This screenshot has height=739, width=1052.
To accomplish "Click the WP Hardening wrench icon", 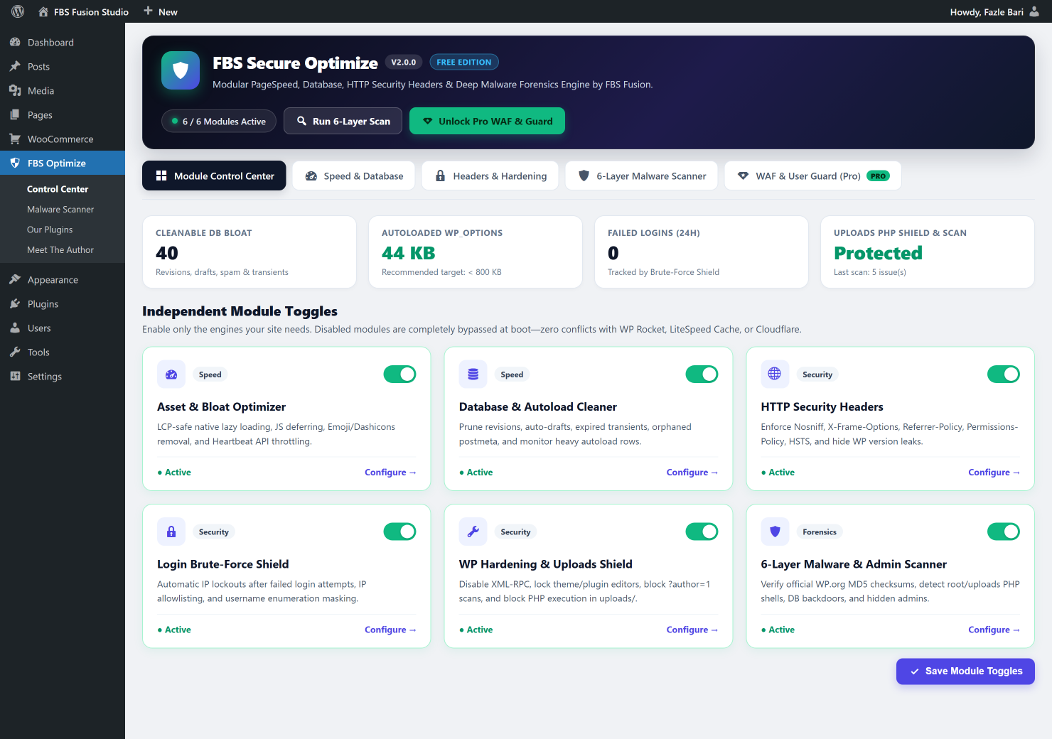I will [473, 532].
